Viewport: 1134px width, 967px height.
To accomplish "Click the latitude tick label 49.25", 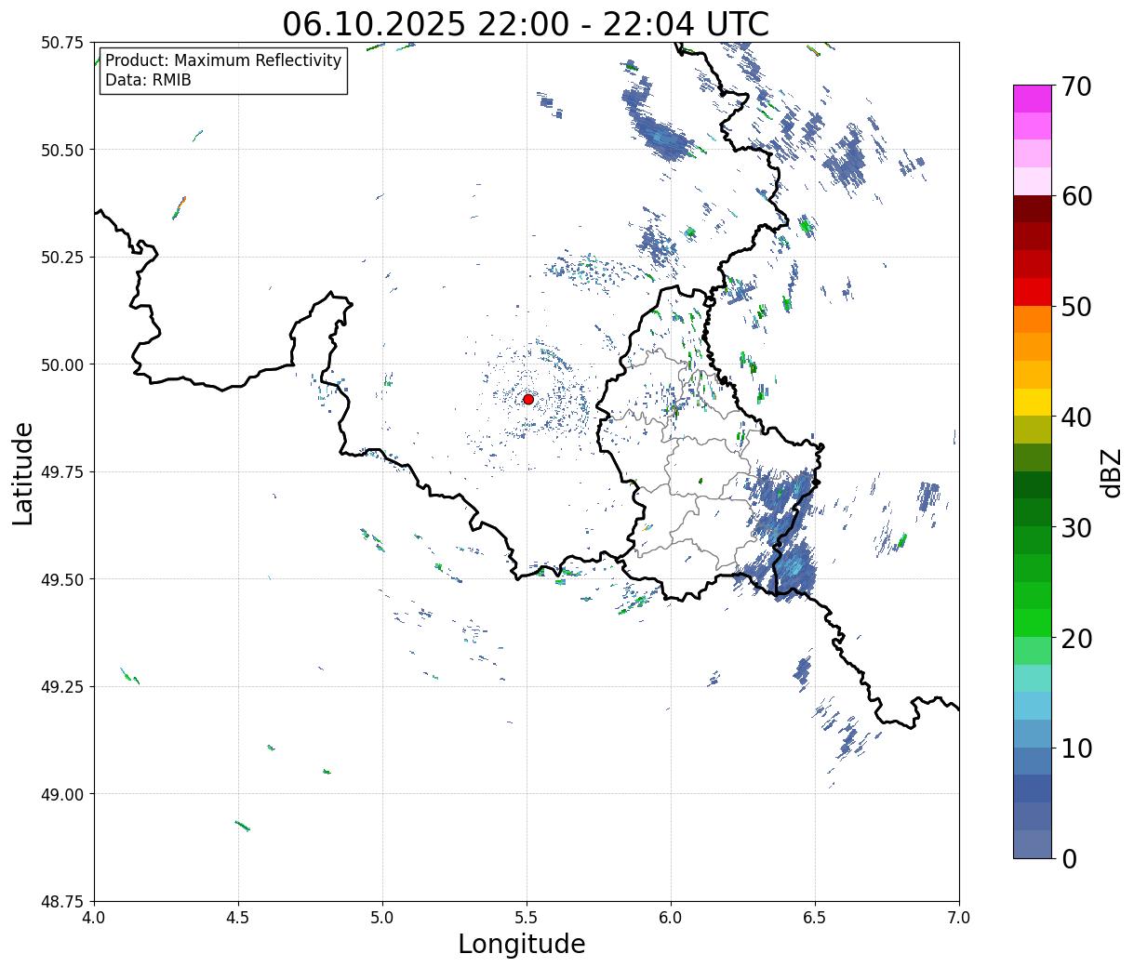I will click(61, 687).
